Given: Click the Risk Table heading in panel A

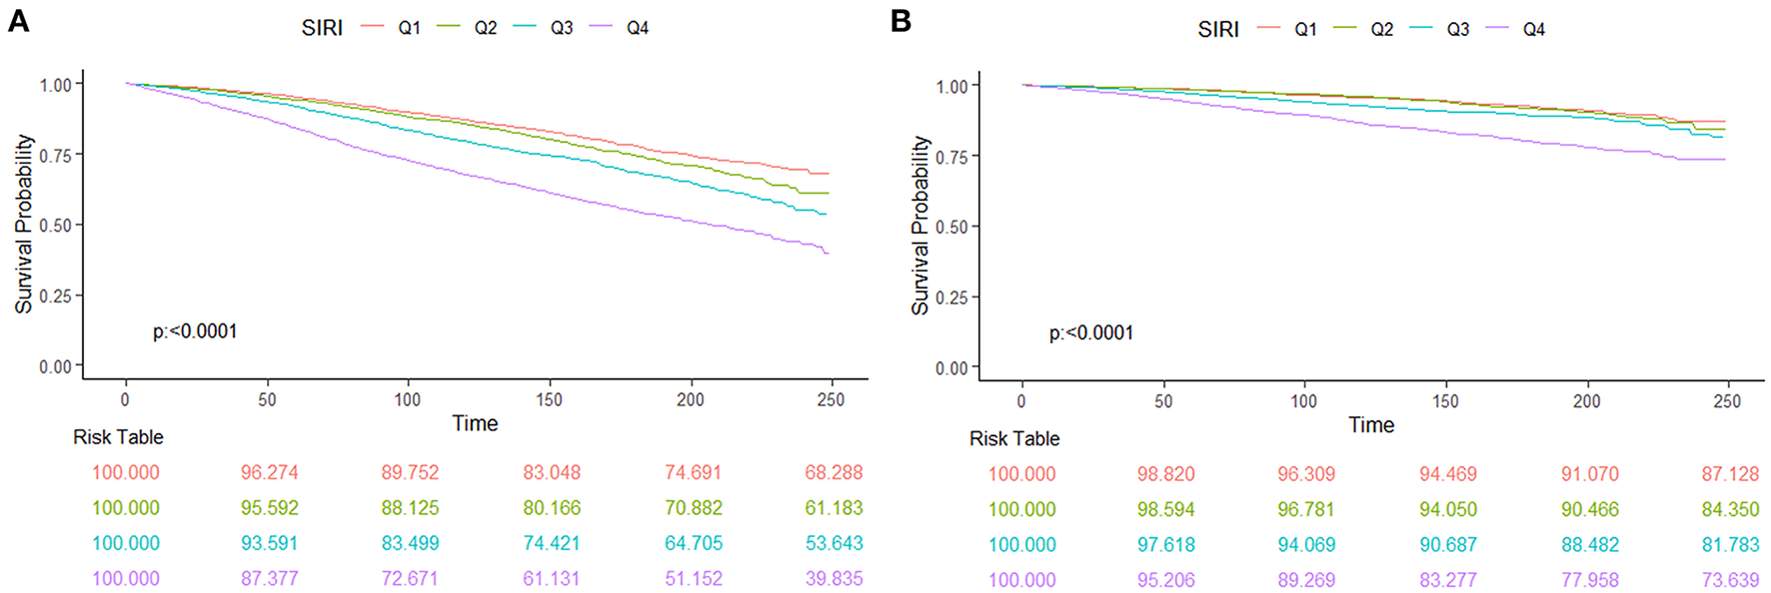Looking at the screenshot, I should pyautogui.click(x=118, y=437).
